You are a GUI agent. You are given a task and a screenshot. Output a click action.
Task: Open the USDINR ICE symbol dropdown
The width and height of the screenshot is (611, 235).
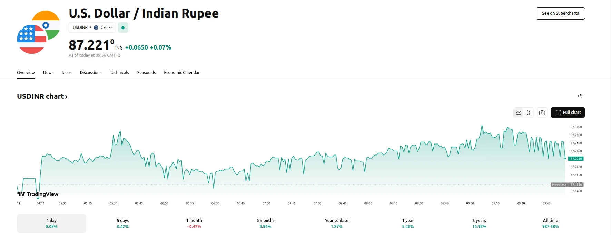coord(92,28)
